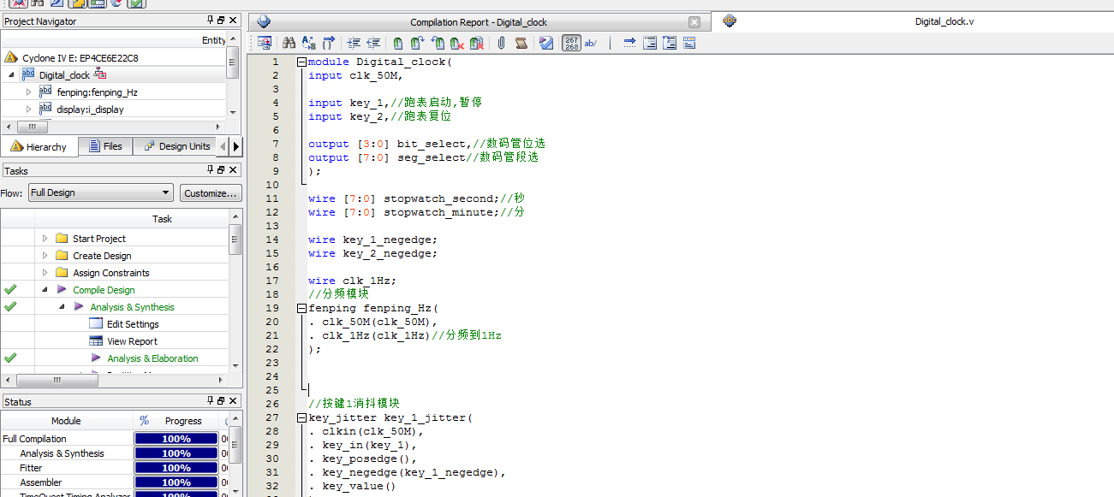This screenshot has height=497, width=1114.
Task: Click Analyze Current File icon
Action: (546, 43)
